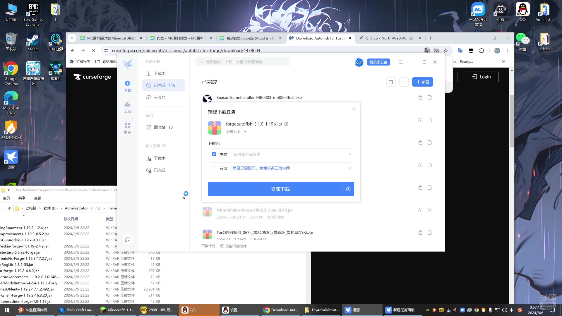This screenshot has width=562, height=316.
Task: Toggle private space eye visibility icon
Action: pyautogui.click(x=164, y=146)
